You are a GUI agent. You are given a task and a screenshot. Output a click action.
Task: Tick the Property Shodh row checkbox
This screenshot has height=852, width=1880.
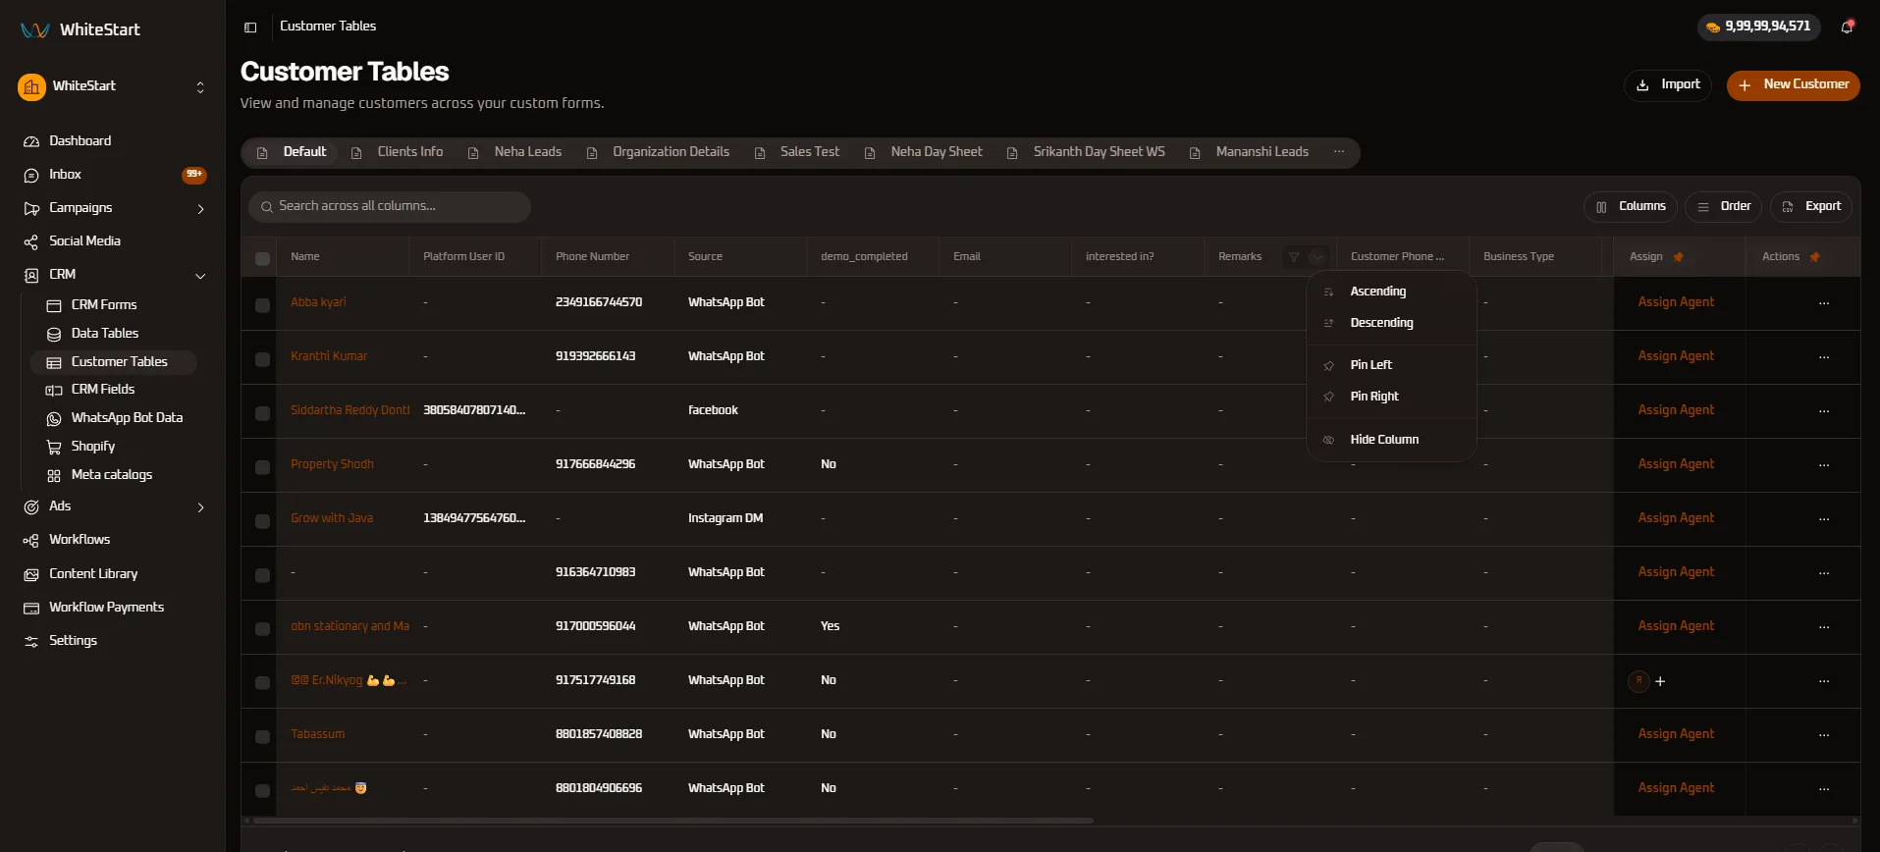[262, 467]
